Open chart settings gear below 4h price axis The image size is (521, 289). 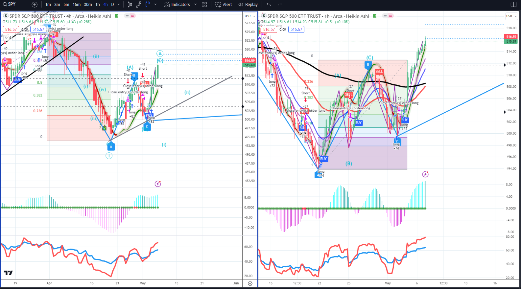[x=250, y=283]
